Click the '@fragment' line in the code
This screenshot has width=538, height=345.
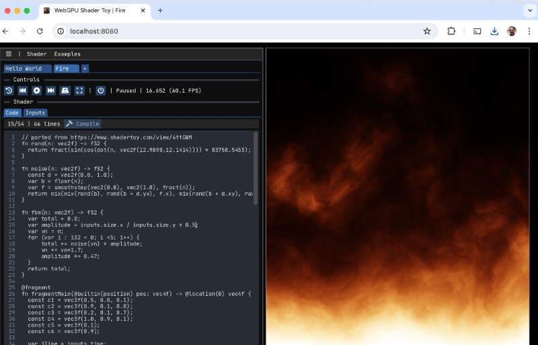point(36,287)
